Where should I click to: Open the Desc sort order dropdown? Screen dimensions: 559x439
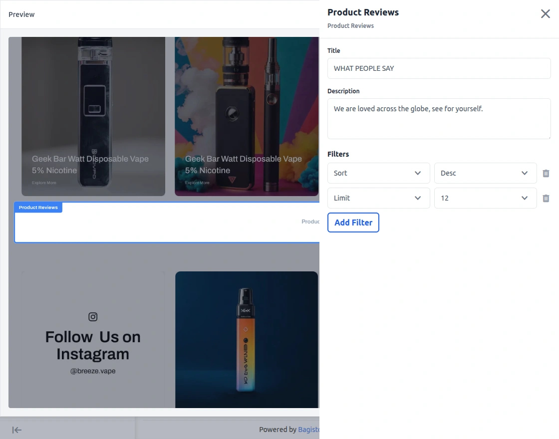(485, 173)
